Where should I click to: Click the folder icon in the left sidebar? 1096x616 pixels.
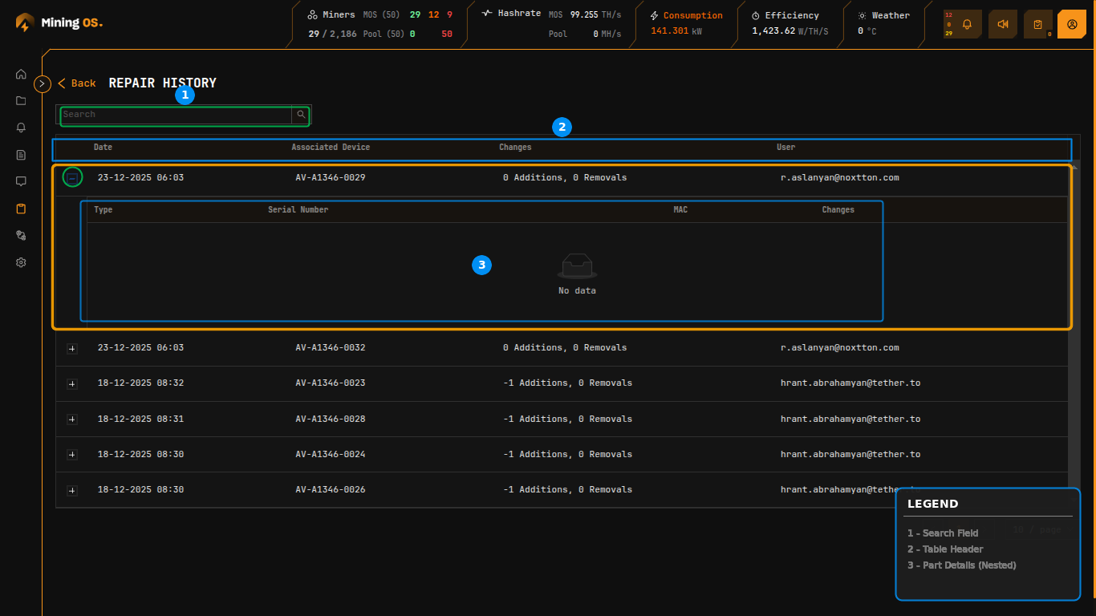coord(21,101)
